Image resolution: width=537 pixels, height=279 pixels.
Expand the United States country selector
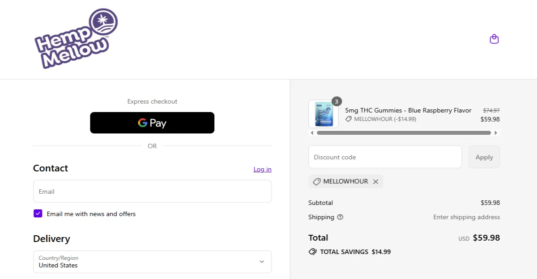pyautogui.click(x=152, y=262)
